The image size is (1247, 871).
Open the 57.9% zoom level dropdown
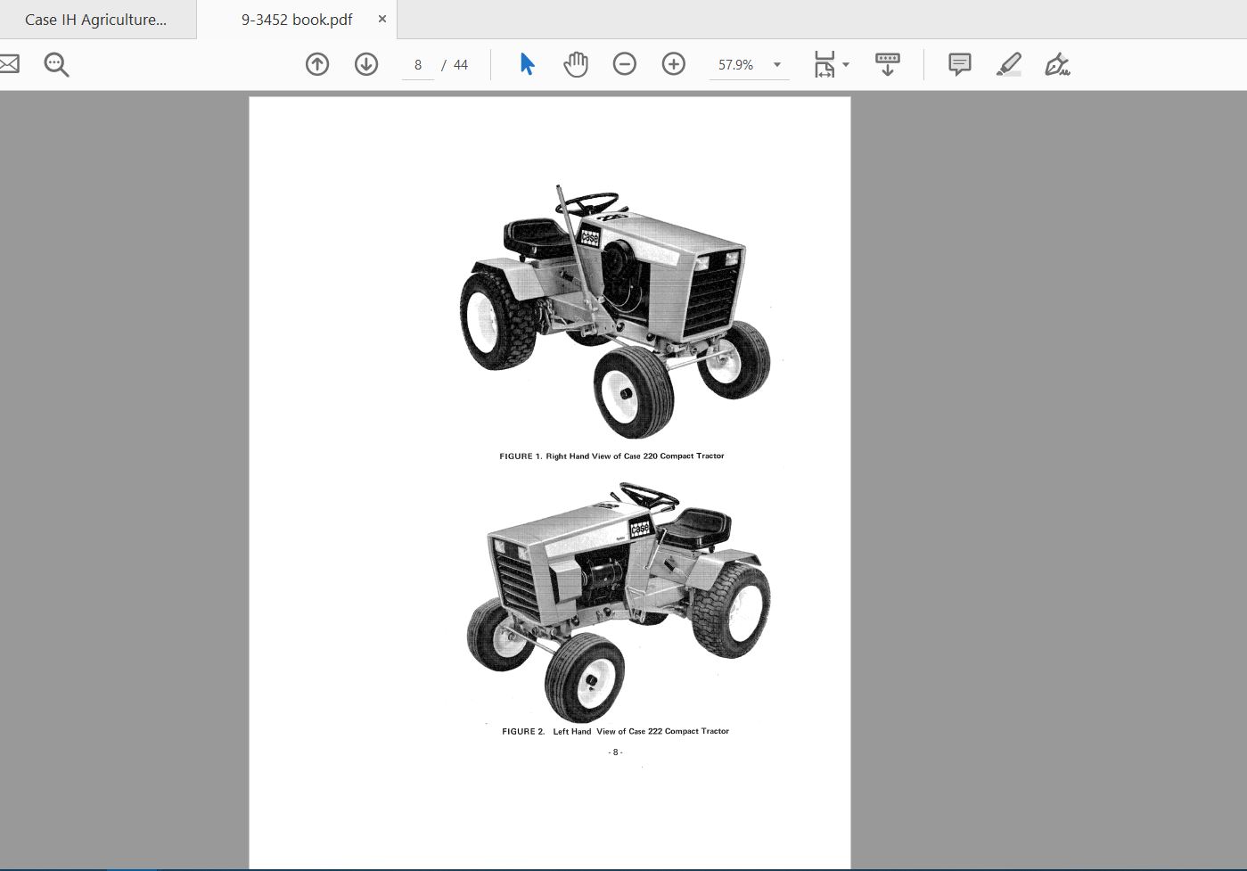(x=776, y=65)
